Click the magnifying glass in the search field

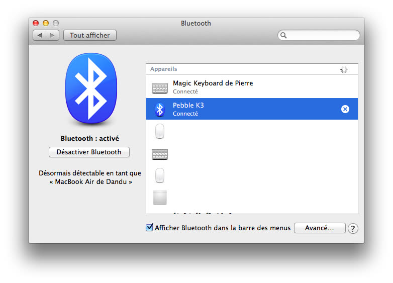tap(284, 36)
